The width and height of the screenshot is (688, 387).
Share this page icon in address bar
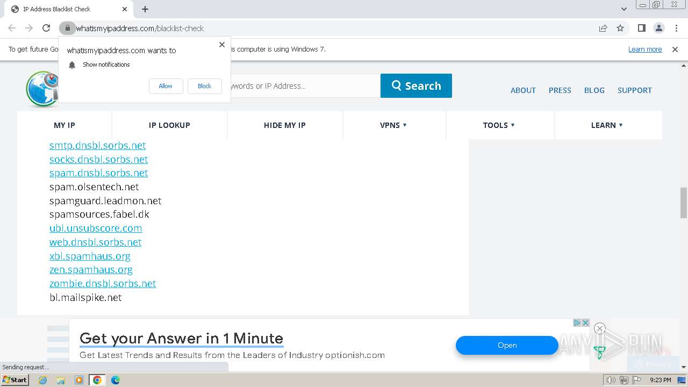pos(603,28)
